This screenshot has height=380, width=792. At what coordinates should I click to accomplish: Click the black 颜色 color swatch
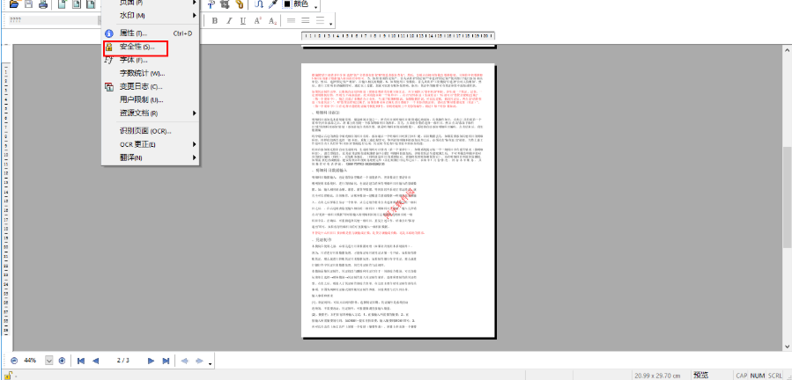coord(287,4)
